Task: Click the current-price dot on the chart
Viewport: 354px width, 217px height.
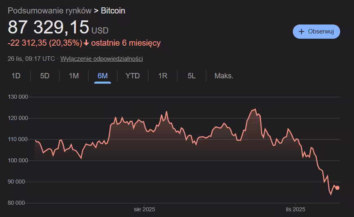Action: pyautogui.click(x=337, y=188)
